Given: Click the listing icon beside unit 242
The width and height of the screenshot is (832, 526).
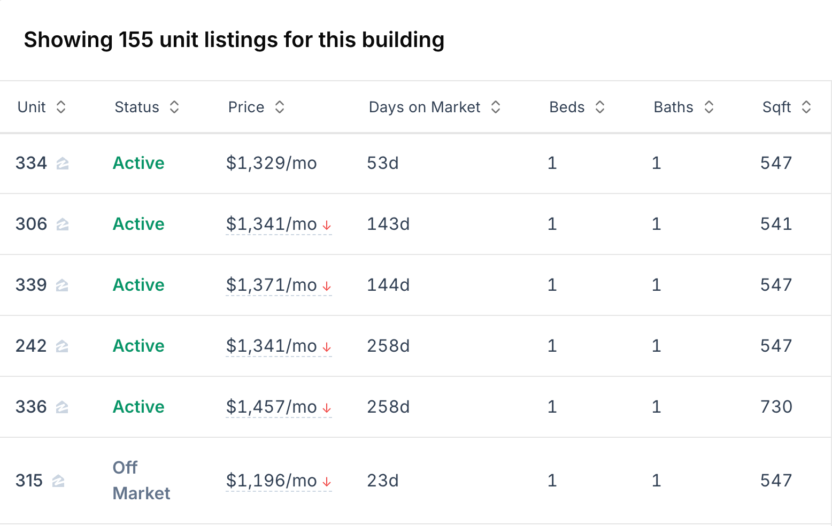Looking at the screenshot, I should [62, 346].
